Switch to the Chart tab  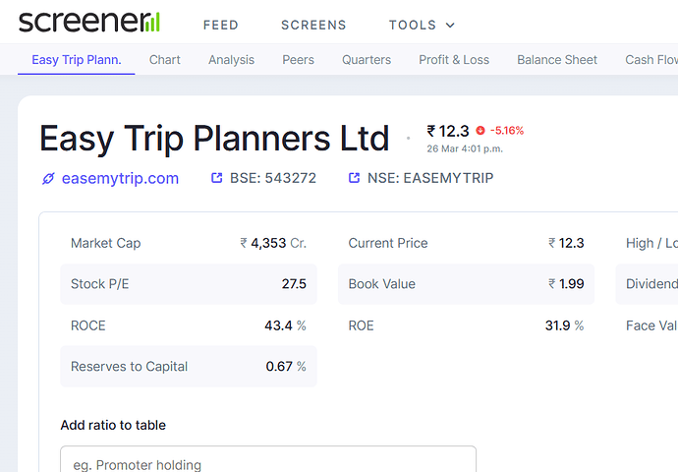tap(165, 60)
